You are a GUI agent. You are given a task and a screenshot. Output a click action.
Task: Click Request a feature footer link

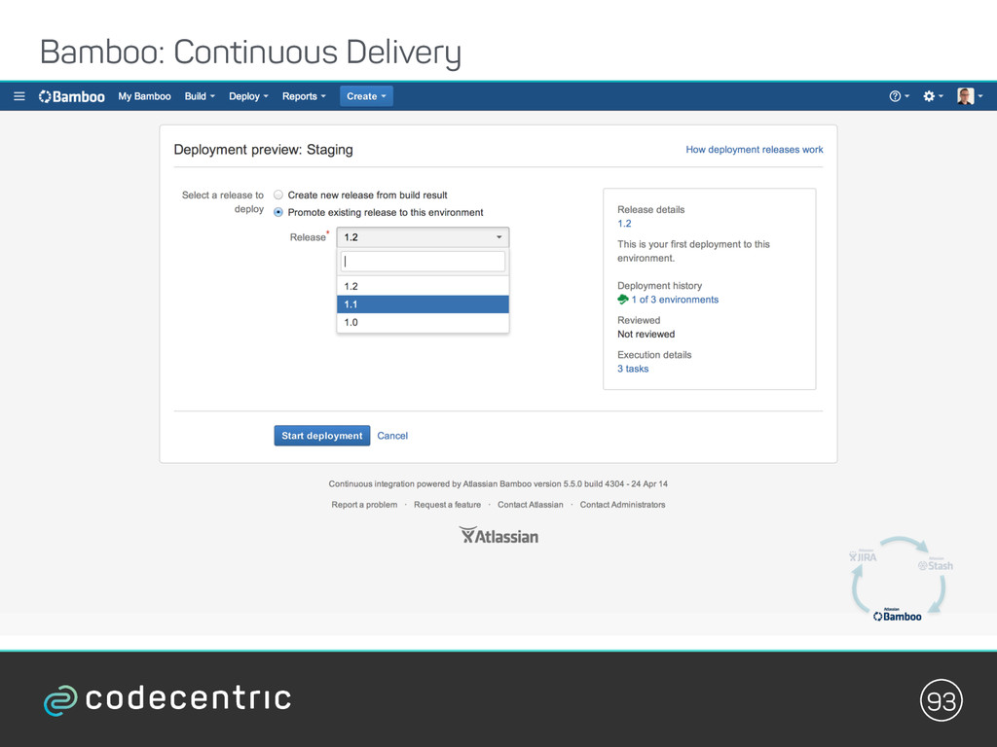click(x=447, y=505)
